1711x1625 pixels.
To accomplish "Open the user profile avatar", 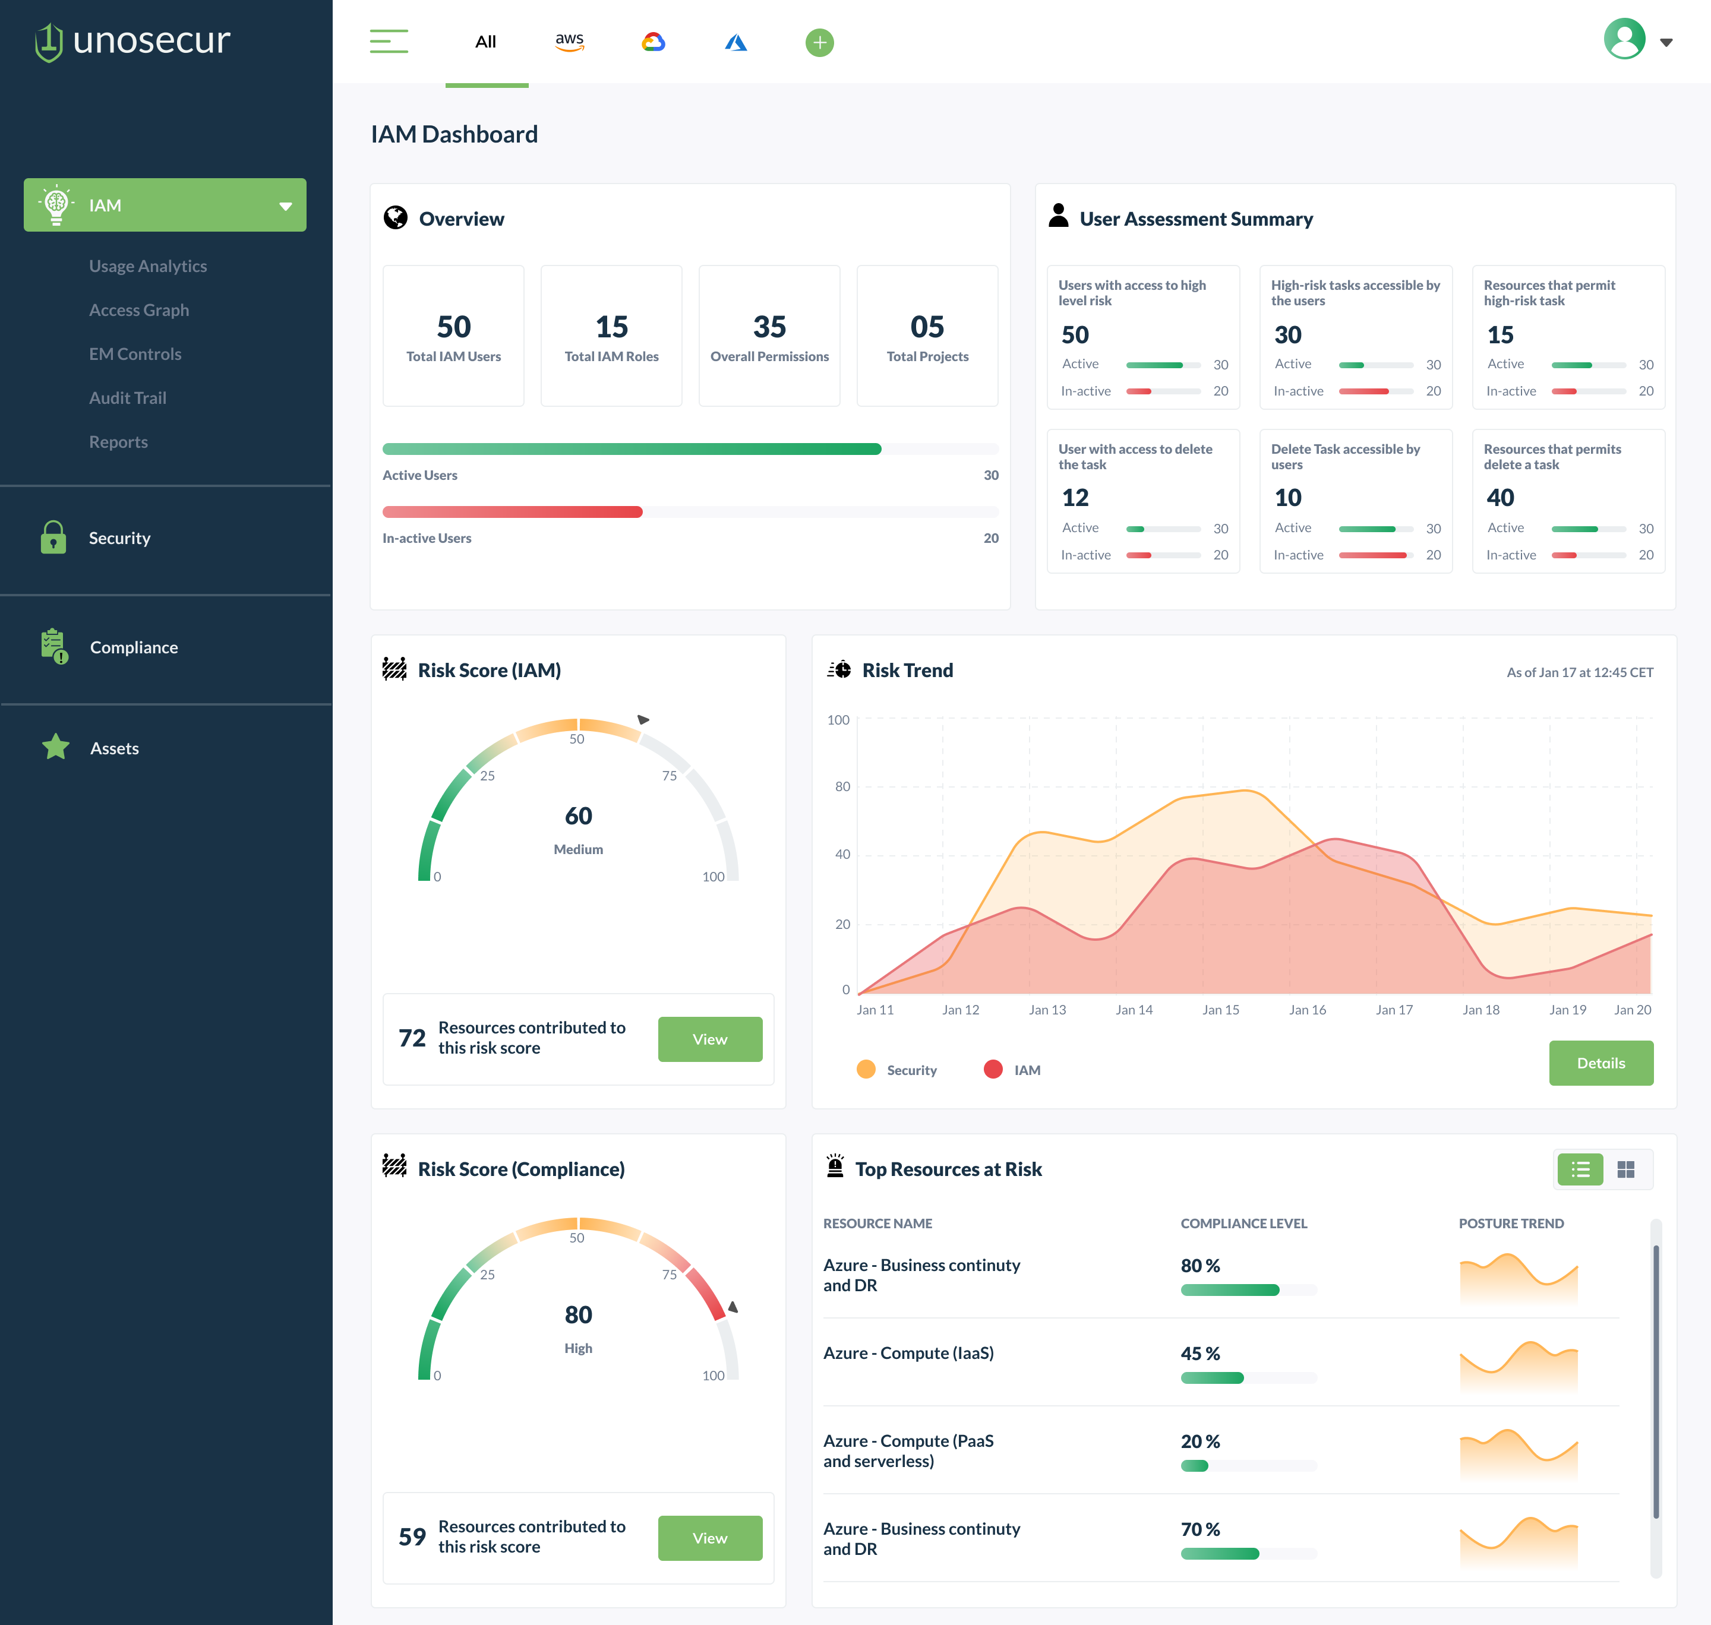I will [x=1624, y=38].
